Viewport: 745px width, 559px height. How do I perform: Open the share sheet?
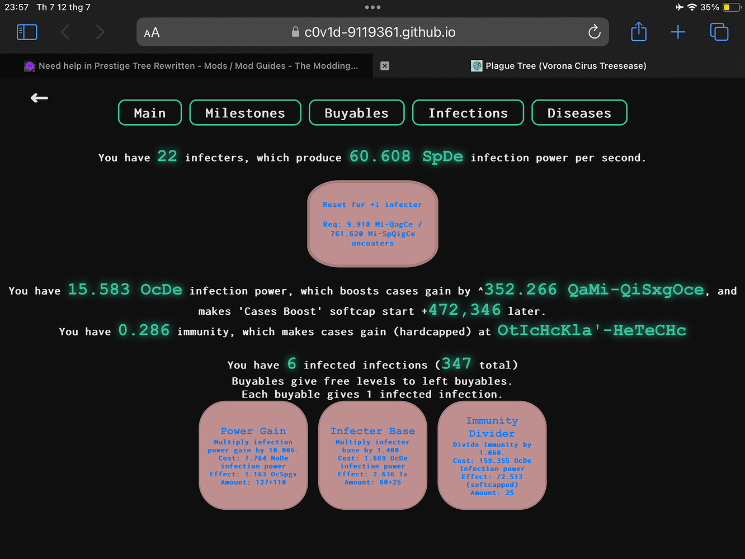[x=639, y=31]
